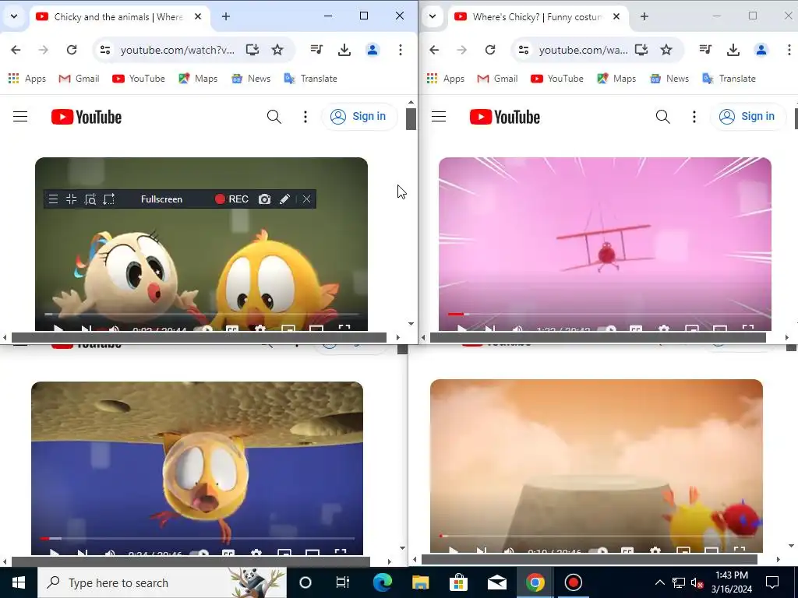Screen dimensions: 798x598
Task: Open settings gear on Chicky and the animals video
Action: tap(260, 329)
